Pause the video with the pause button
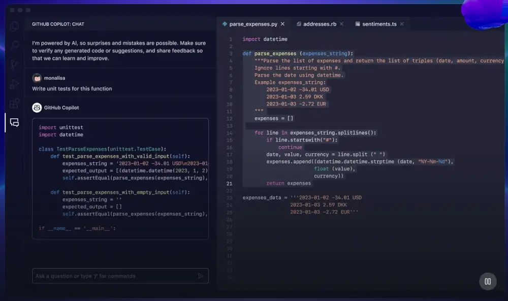 pos(487,281)
